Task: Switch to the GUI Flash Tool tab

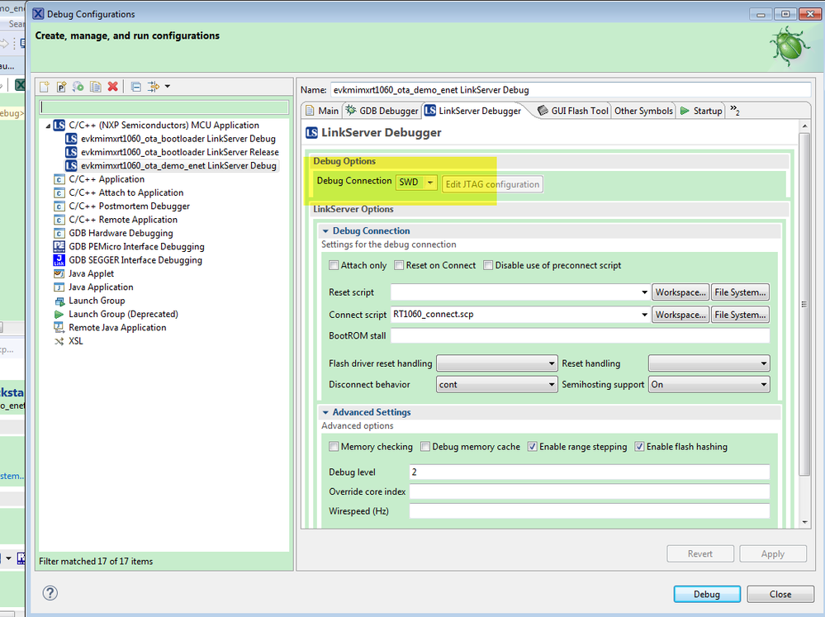Action: (x=573, y=111)
